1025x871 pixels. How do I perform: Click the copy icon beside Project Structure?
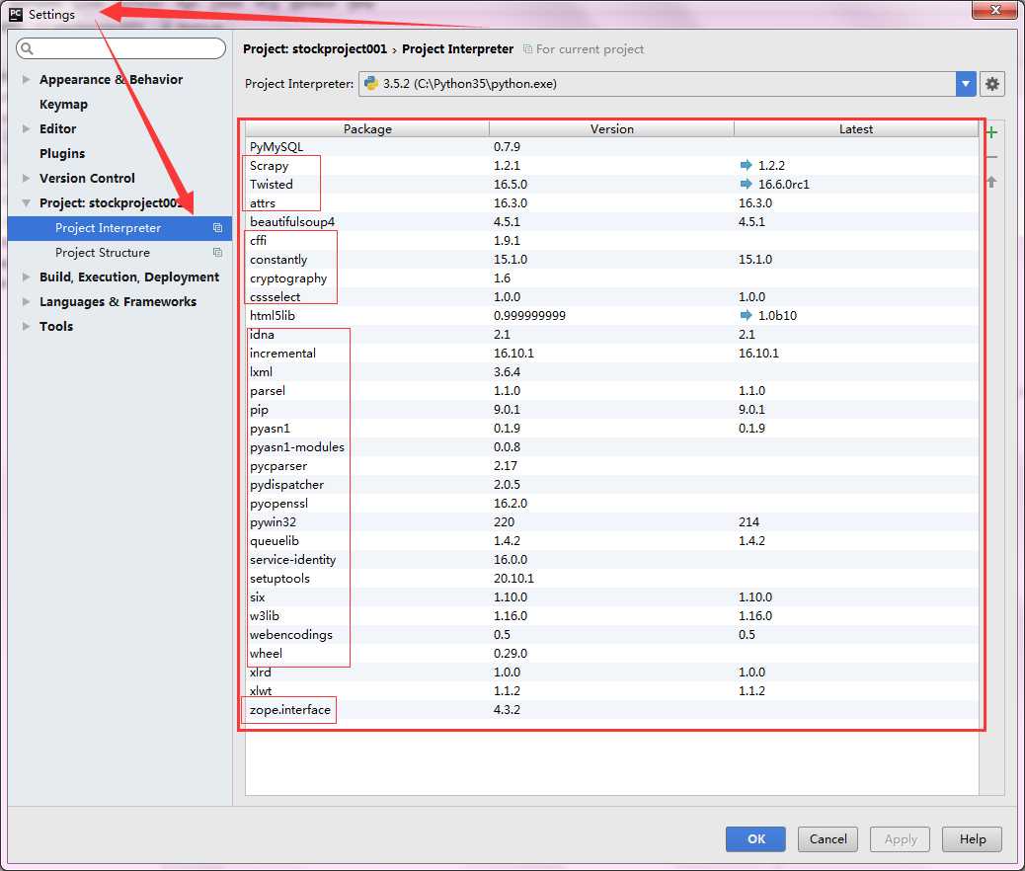[x=217, y=253]
